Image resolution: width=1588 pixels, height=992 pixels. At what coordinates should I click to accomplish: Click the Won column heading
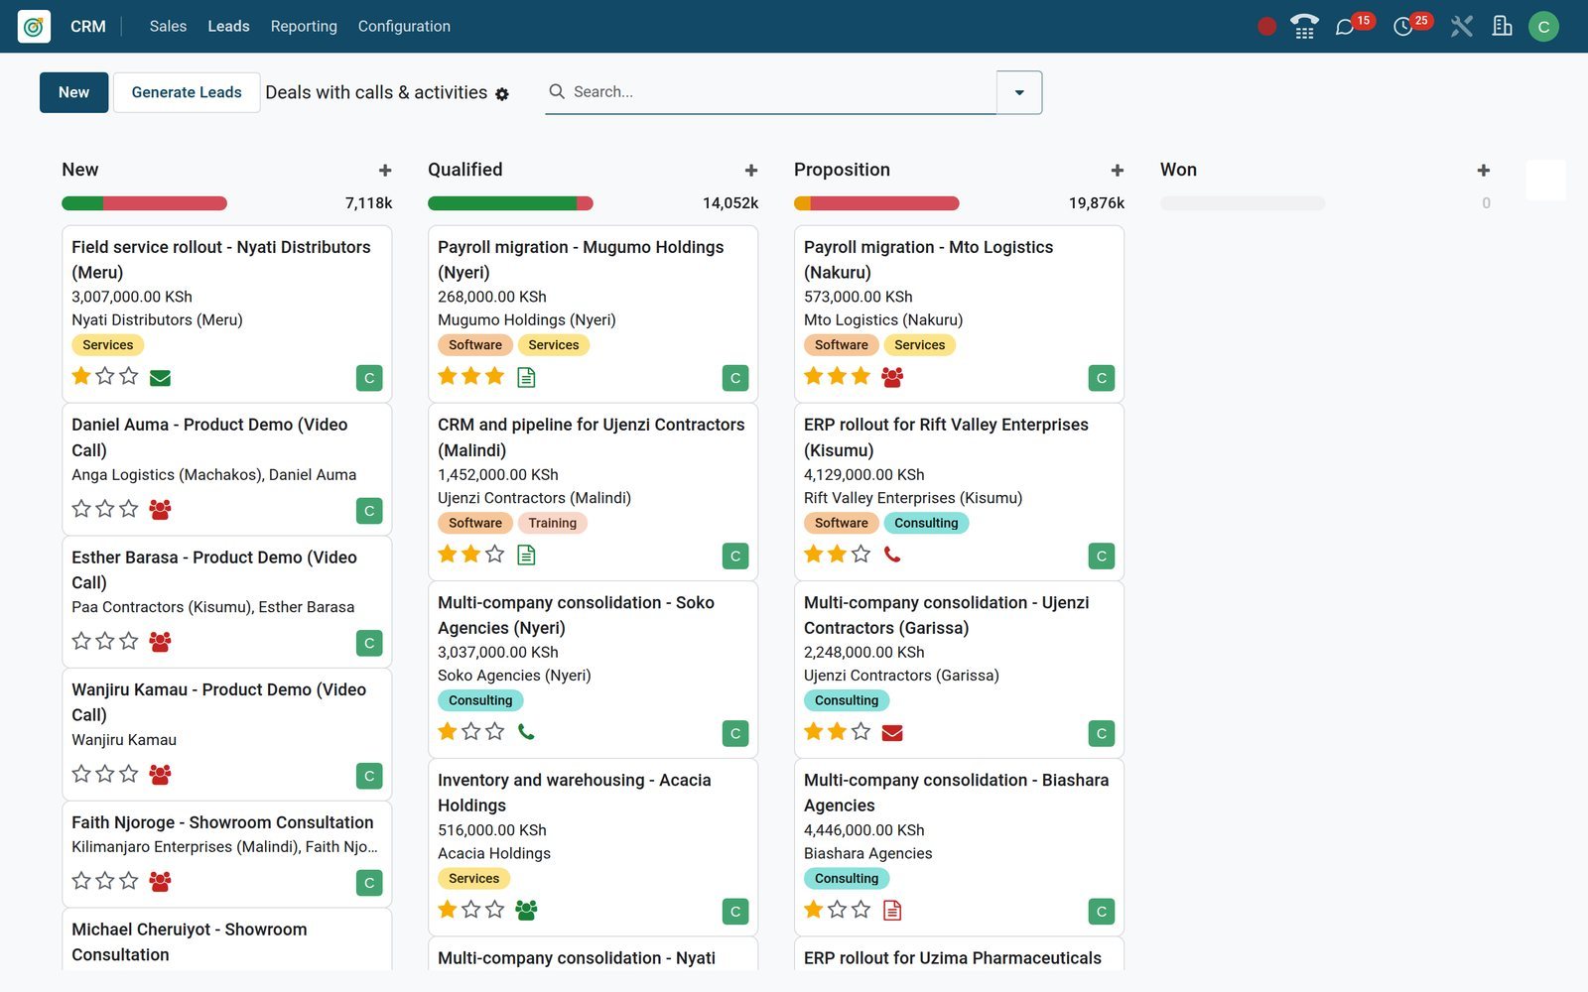point(1178,170)
